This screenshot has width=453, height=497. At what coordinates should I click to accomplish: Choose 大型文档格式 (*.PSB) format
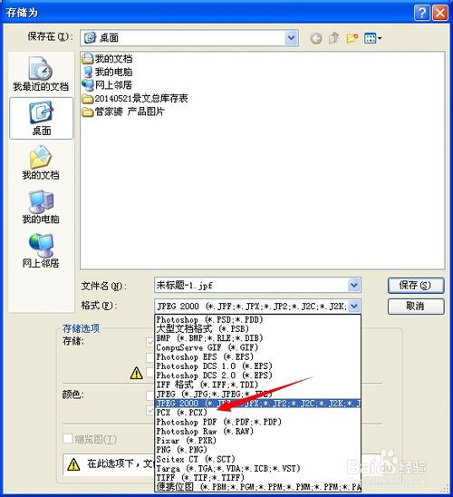click(257, 328)
